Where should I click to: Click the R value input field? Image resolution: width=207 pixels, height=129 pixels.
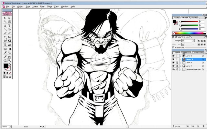202,22
